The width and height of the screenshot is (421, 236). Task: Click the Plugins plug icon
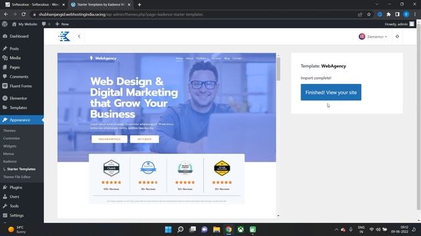pyautogui.click(x=5, y=187)
